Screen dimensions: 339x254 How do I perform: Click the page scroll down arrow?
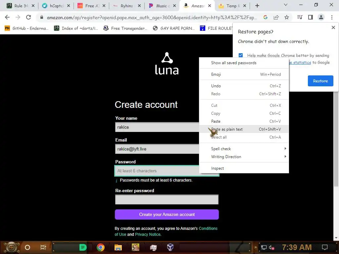[x=336, y=238]
